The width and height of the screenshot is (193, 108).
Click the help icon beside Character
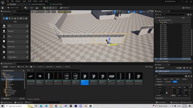(x=27, y=31)
